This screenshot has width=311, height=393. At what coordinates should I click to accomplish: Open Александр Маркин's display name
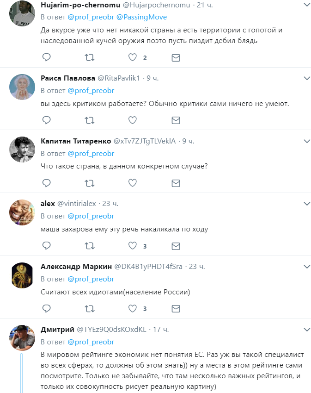[x=76, y=267]
